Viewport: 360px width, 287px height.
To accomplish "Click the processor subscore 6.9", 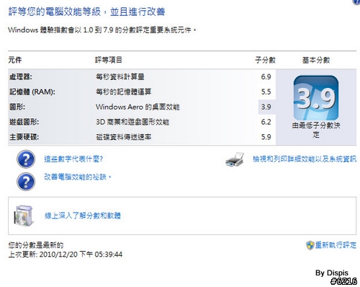I will tap(266, 77).
